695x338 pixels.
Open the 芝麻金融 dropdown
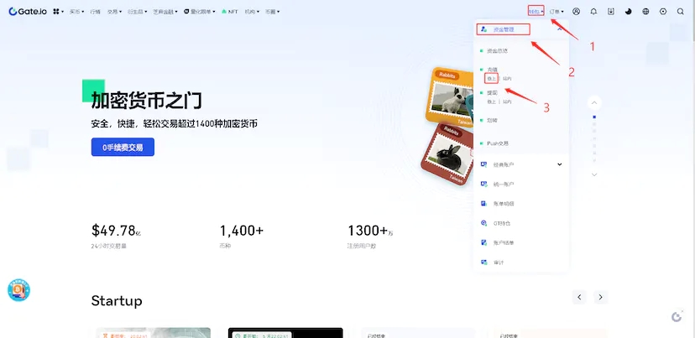pyautogui.click(x=165, y=12)
